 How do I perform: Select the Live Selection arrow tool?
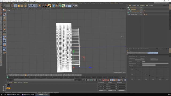[12, 6]
